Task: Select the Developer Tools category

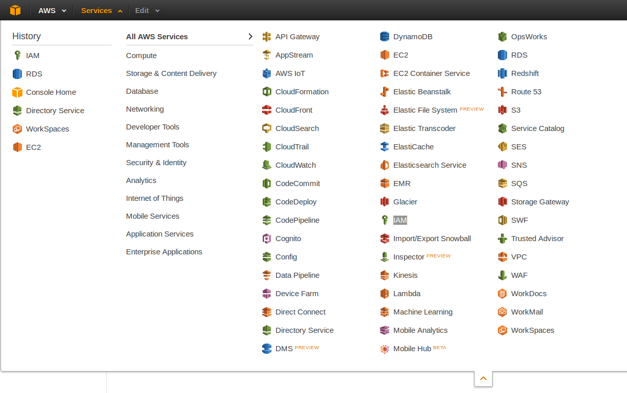Action: point(153,127)
